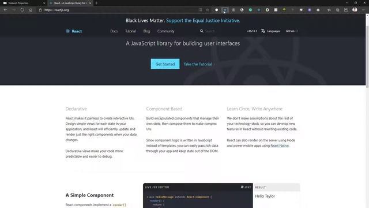This screenshot has height=208, width=369.
Task: Click the Languages translate icon
Action: (263, 31)
